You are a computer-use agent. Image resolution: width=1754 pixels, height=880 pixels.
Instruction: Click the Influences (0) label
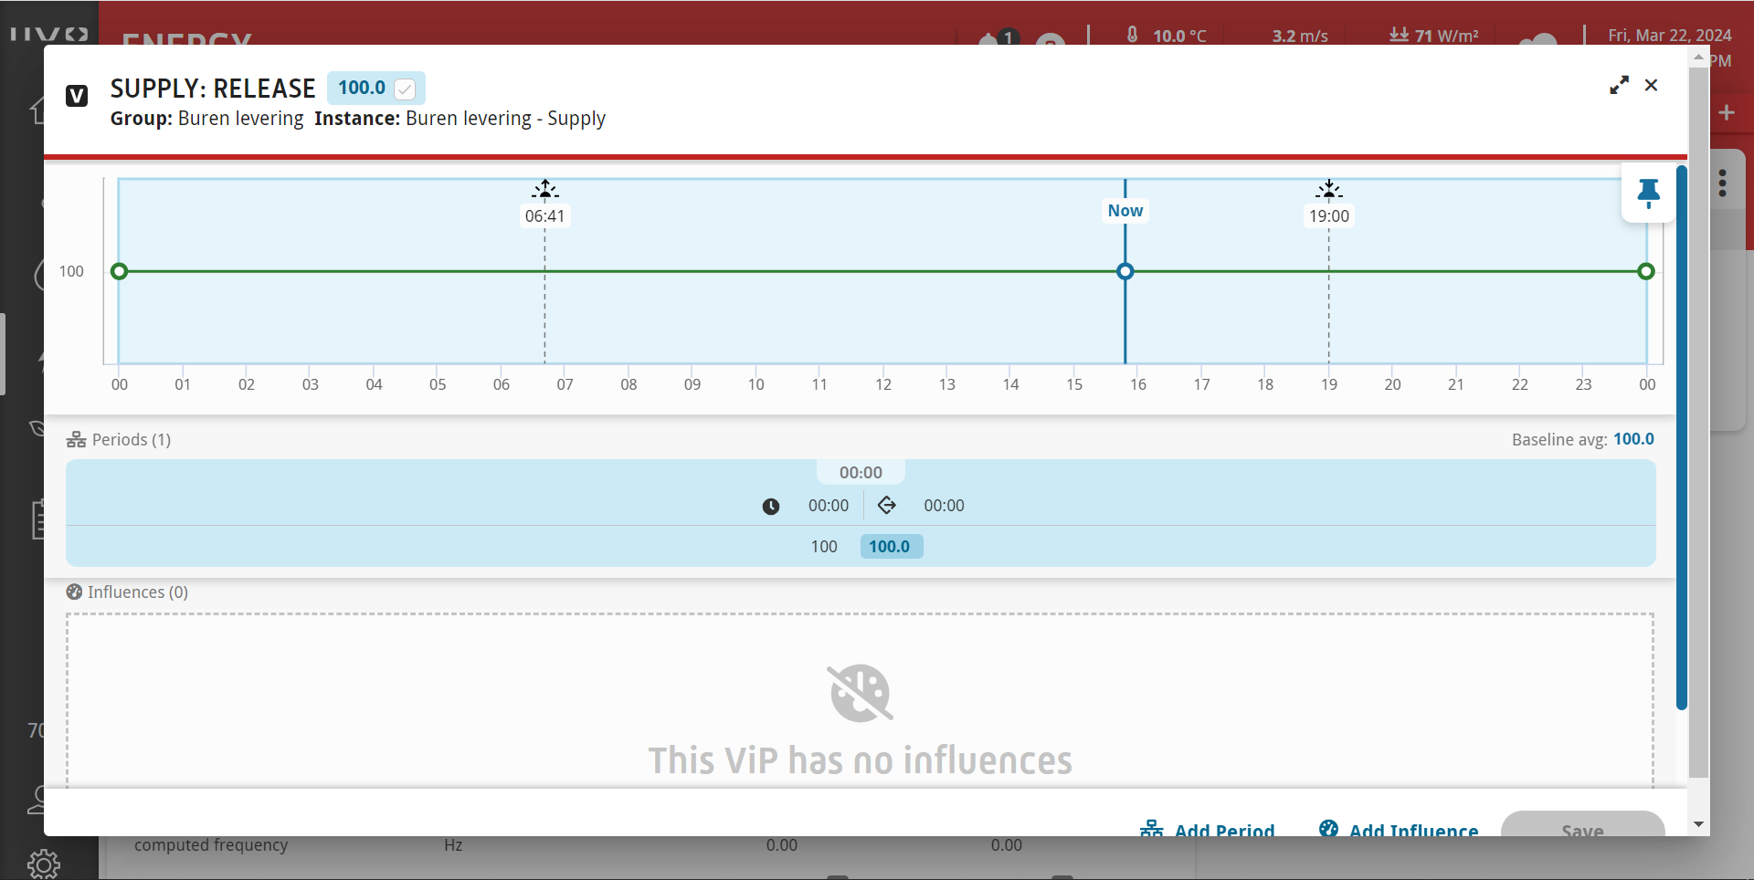click(138, 592)
